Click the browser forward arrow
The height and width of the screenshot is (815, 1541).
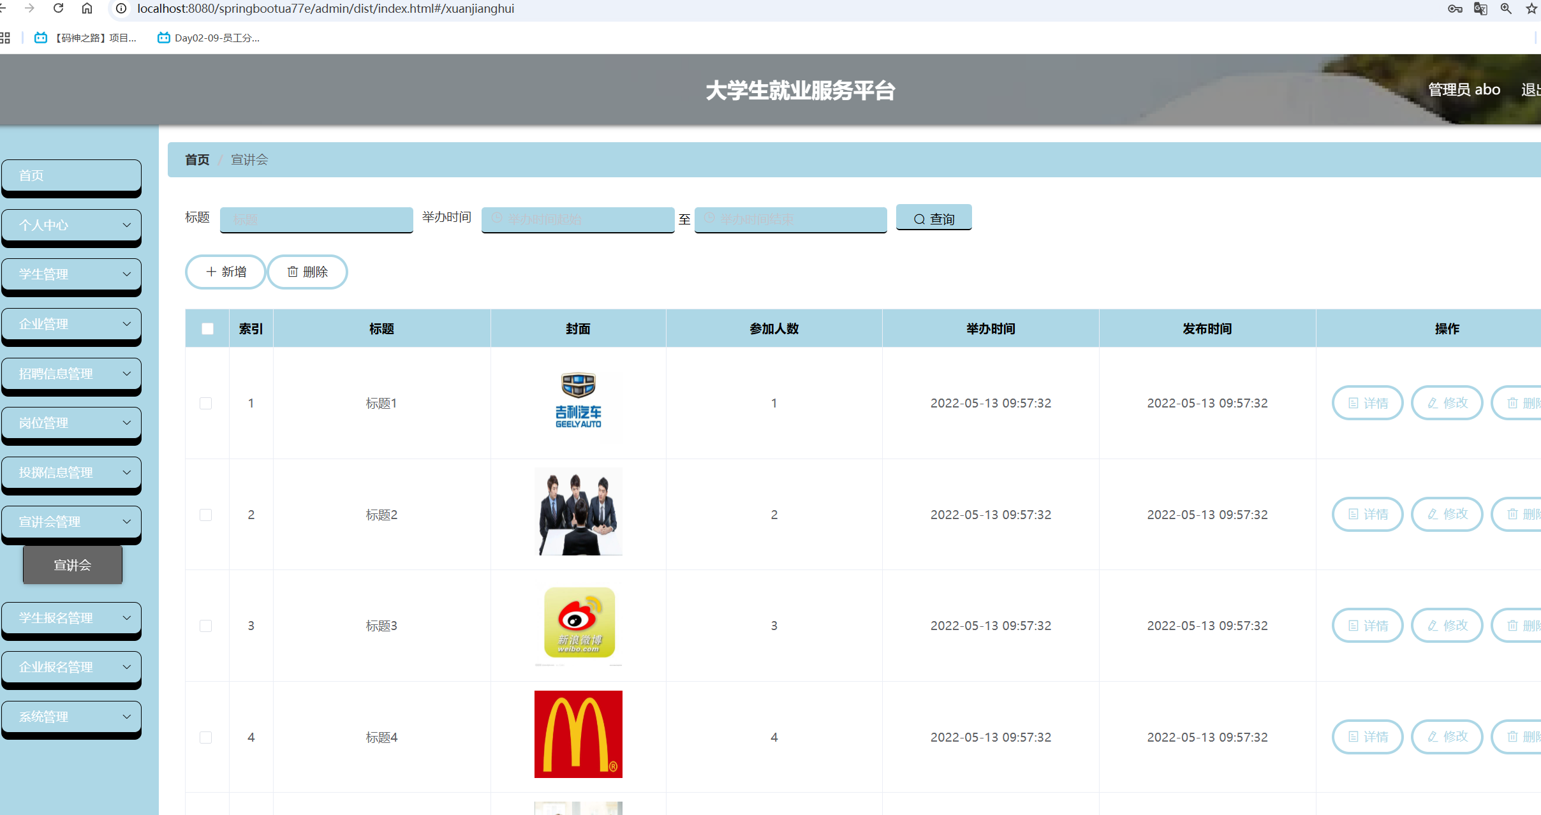pyautogui.click(x=29, y=8)
